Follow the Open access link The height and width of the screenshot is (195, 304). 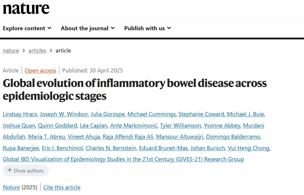40,70
